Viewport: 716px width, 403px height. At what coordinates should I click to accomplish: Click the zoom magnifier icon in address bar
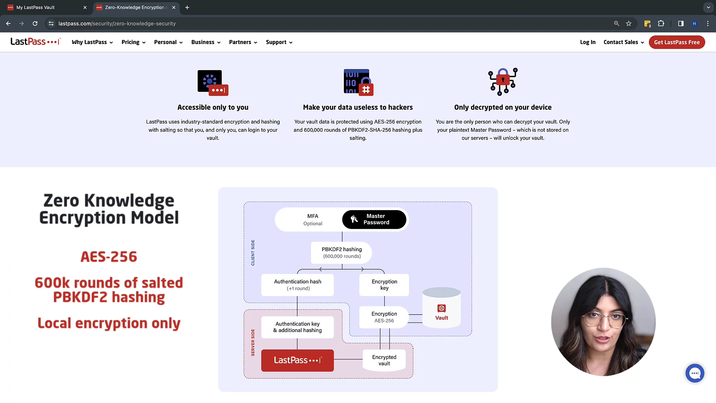pos(616,24)
